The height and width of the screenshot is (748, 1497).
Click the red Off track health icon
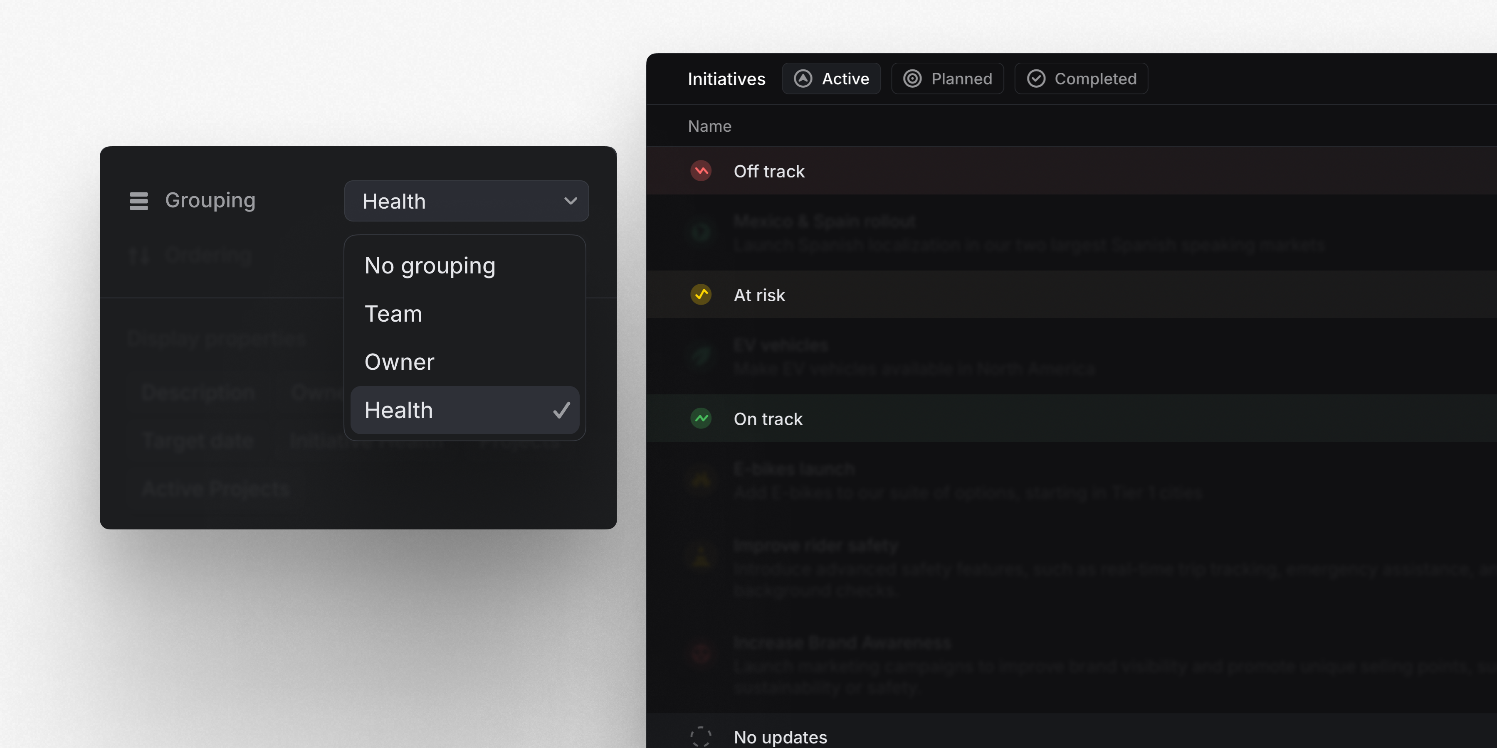701,171
